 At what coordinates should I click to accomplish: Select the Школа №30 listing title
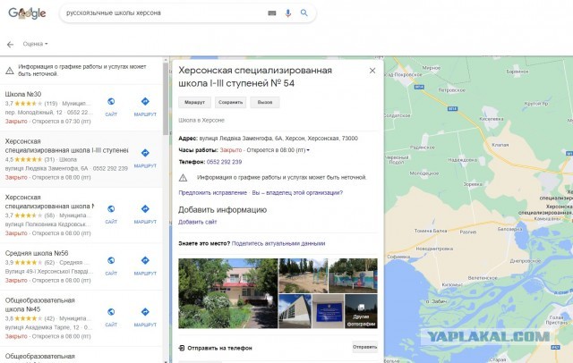click(23, 94)
